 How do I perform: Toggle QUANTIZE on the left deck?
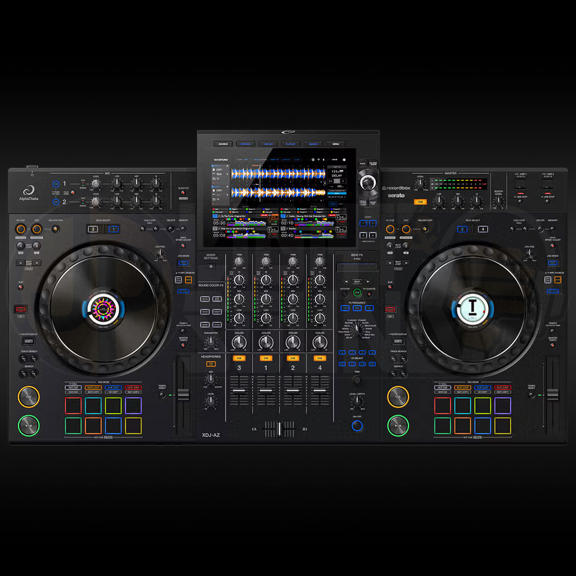[x=183, y=193]
